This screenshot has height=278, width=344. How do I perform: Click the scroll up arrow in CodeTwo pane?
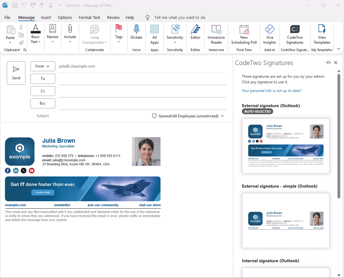[339, 71]
